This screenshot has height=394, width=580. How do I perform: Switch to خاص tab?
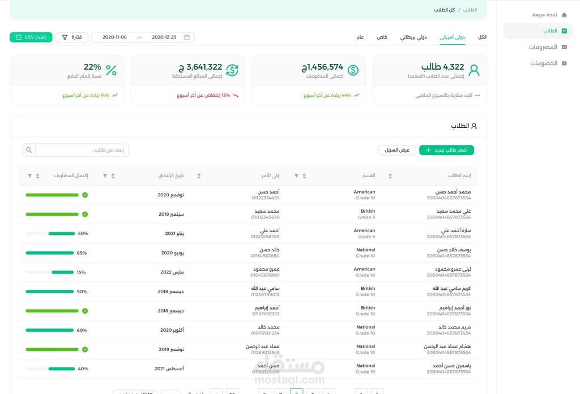[x=382, y=37]
